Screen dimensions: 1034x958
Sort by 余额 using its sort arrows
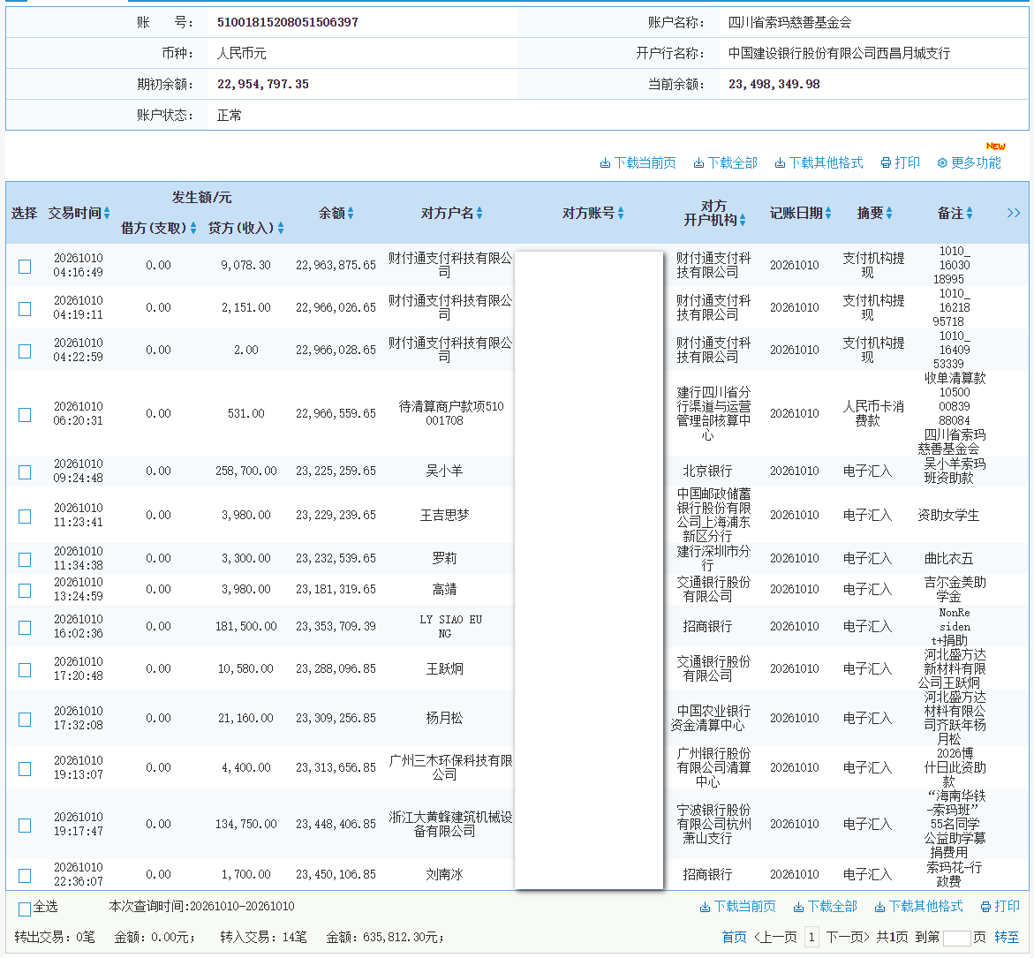click(351, 213)
